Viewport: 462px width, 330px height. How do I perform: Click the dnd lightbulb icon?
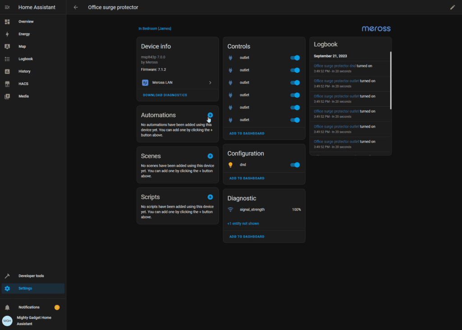(231, 165)
